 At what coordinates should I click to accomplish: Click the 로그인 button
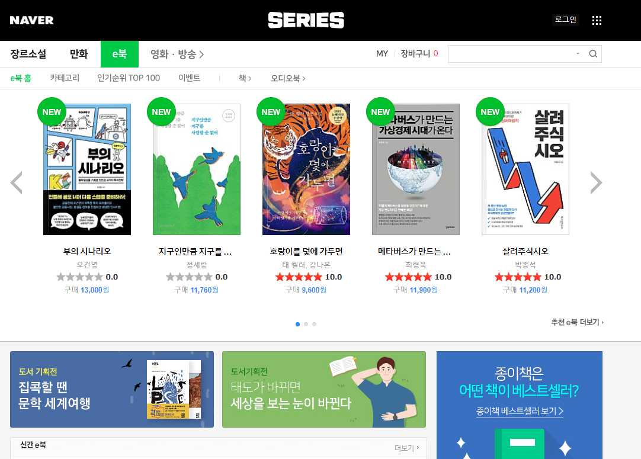(x=565, y=20)
